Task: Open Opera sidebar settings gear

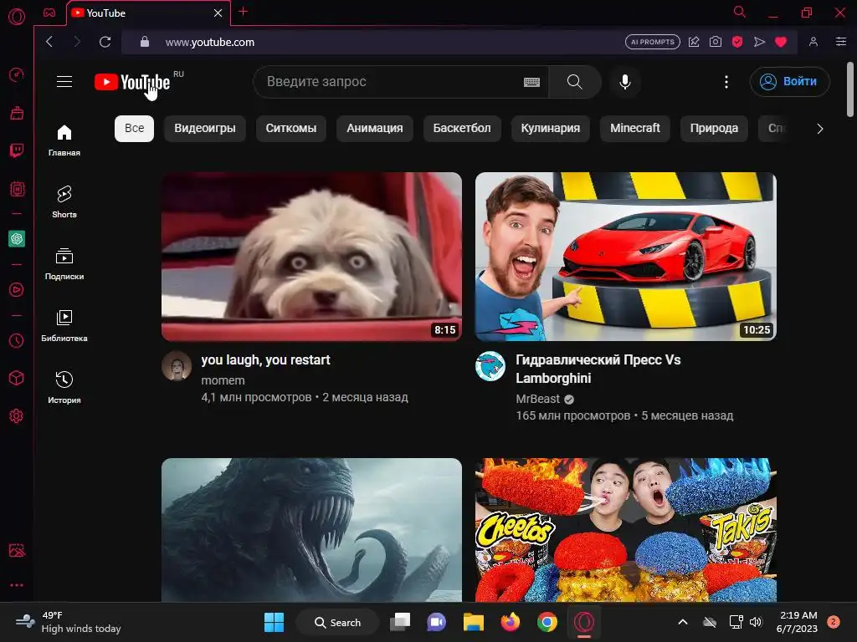Action: coord(17,416)
